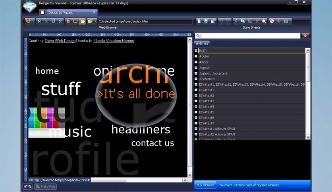Go forward in the web browser
Image resolution: width=332 pixels, height=192 pixels.
pyautogui.click(x=46, y=21)
